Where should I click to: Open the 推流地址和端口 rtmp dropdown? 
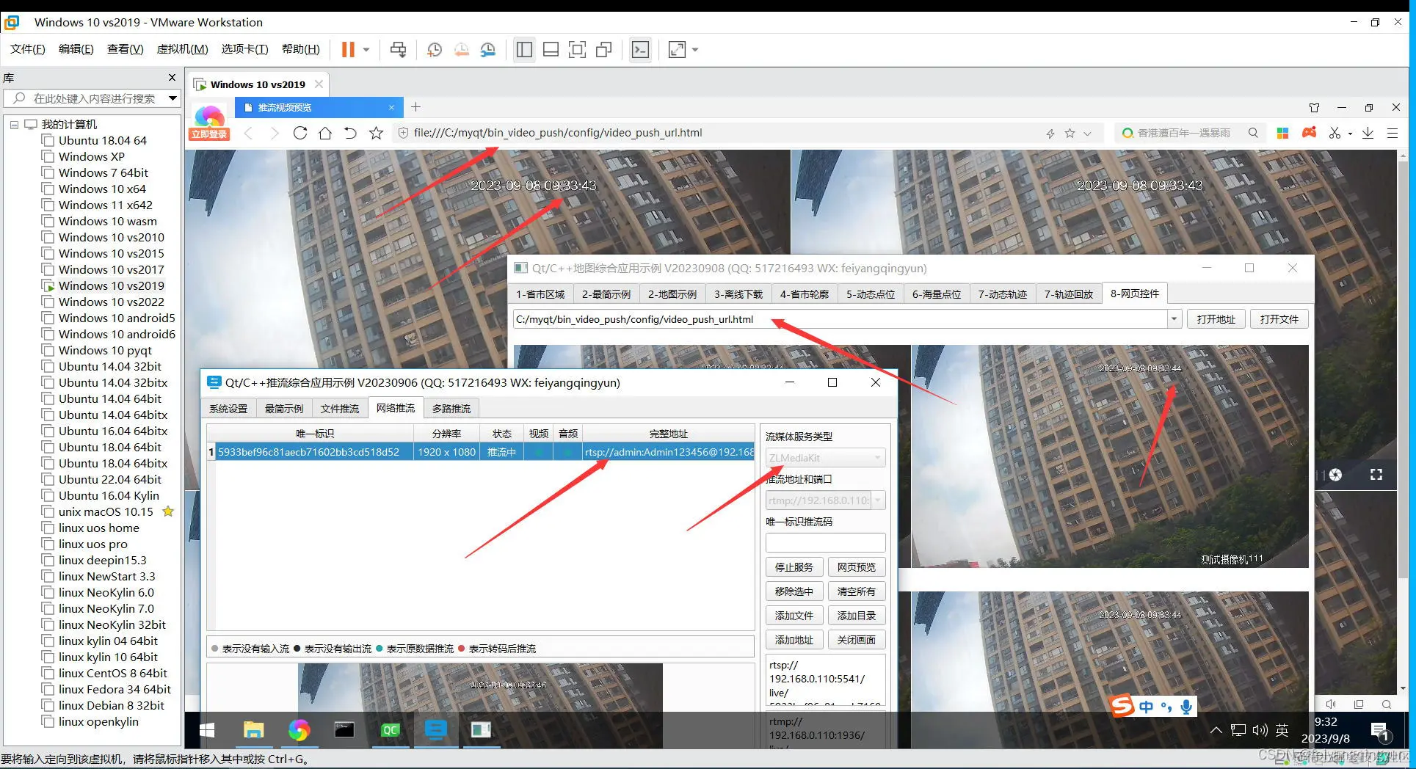click(878, 500)
